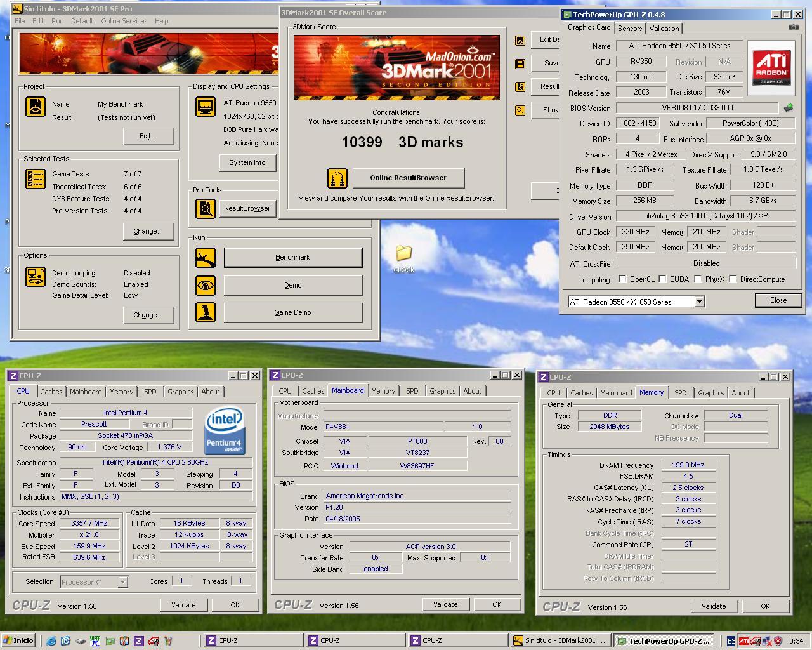Viewport: 812px width, 650px height.
Task: Open the Processor #1 selection dropdown
Action: coord(122,581)
